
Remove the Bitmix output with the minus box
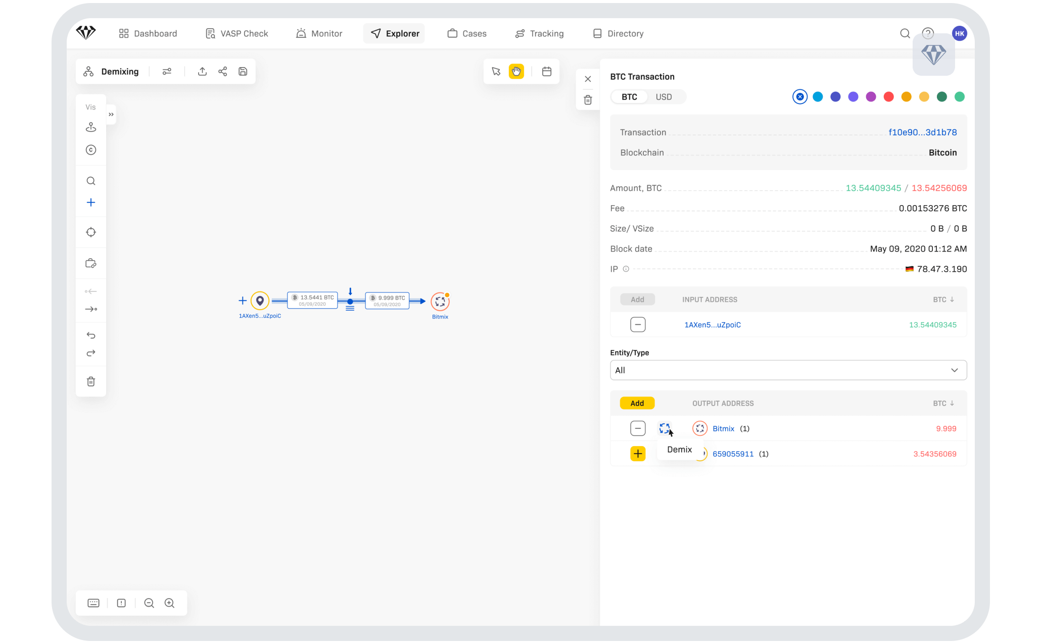pyautogui.click(x=638, y=428)
